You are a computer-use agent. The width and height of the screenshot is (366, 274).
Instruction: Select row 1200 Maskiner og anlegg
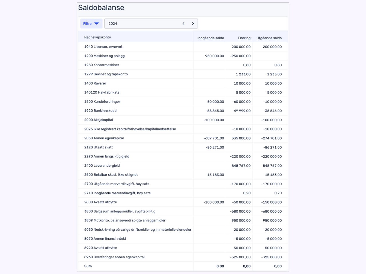[183, 56]
